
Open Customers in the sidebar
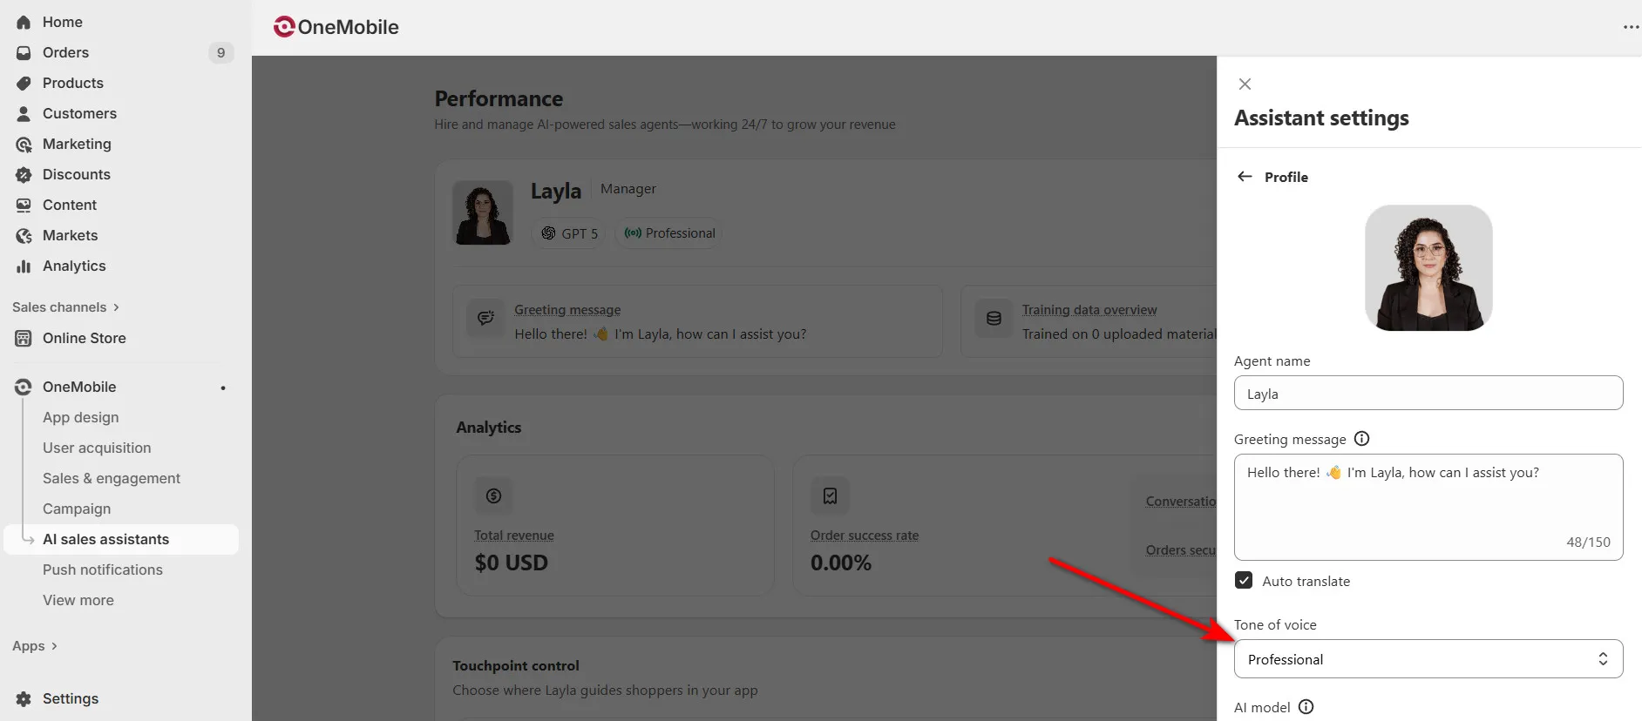(121, 114)
